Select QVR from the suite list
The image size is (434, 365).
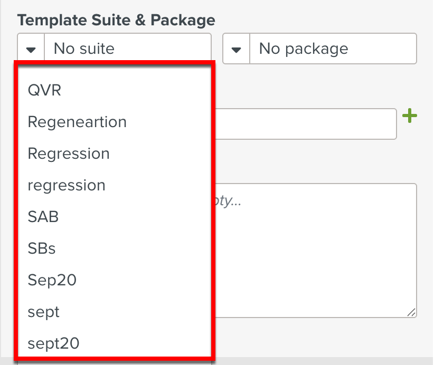[44, 90]
